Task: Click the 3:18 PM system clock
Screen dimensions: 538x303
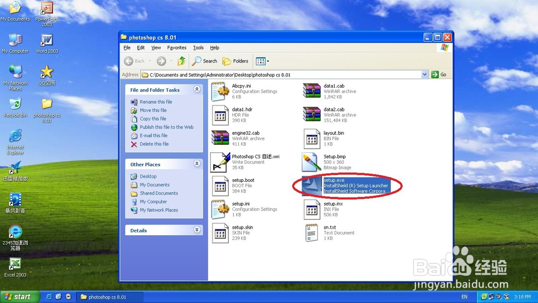Action: click(x=522, y=297)
